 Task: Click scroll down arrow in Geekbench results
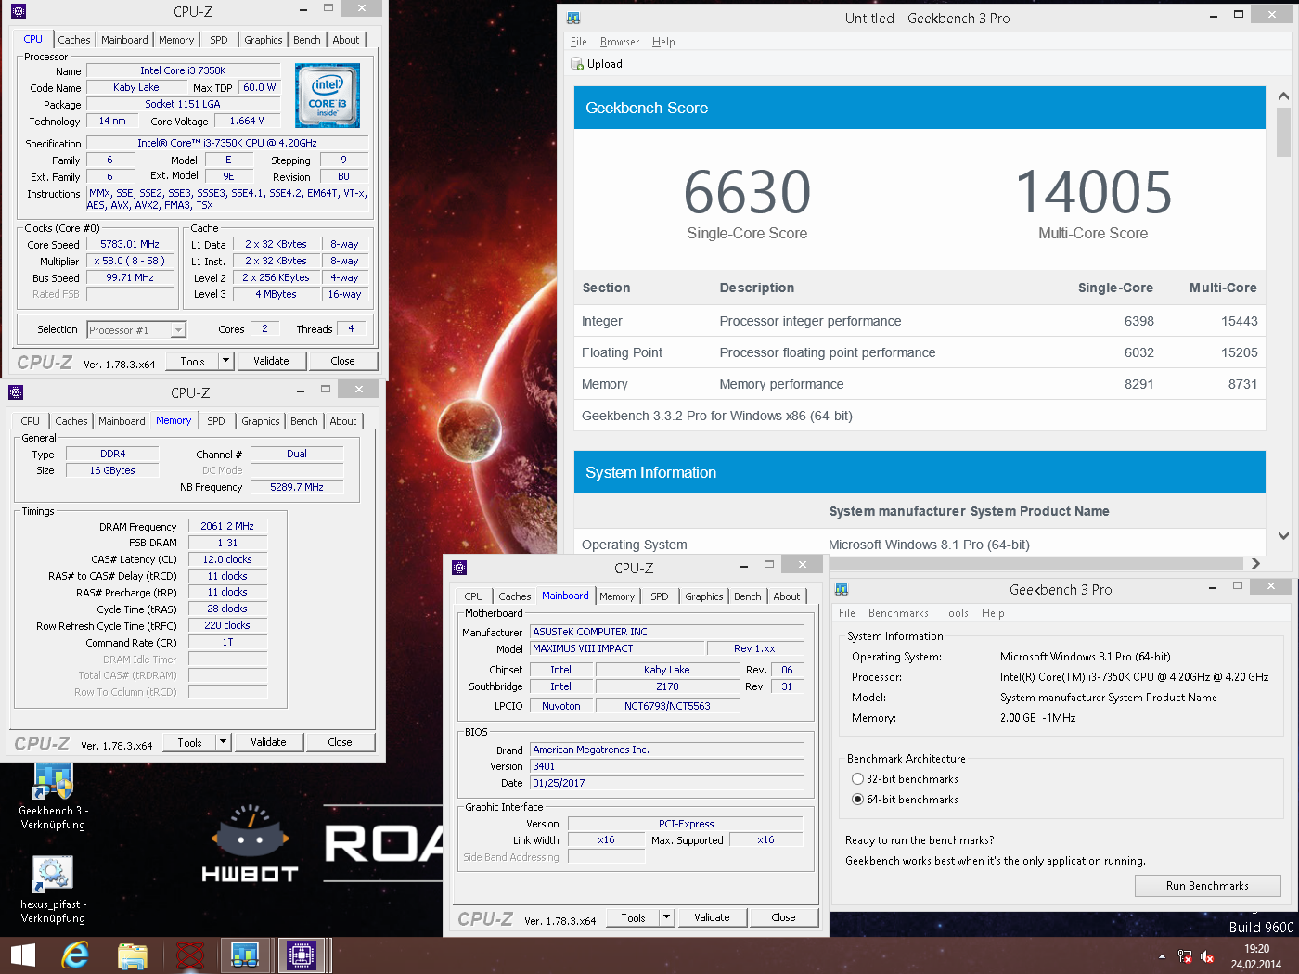click(x=1283, y=535)
